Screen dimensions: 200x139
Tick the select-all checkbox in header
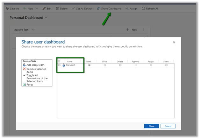(x=59, y=61)
